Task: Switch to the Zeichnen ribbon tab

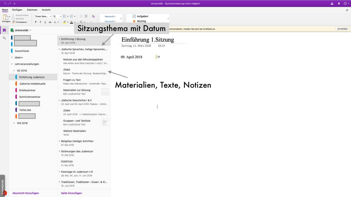Action: click(x=32, y=10)
